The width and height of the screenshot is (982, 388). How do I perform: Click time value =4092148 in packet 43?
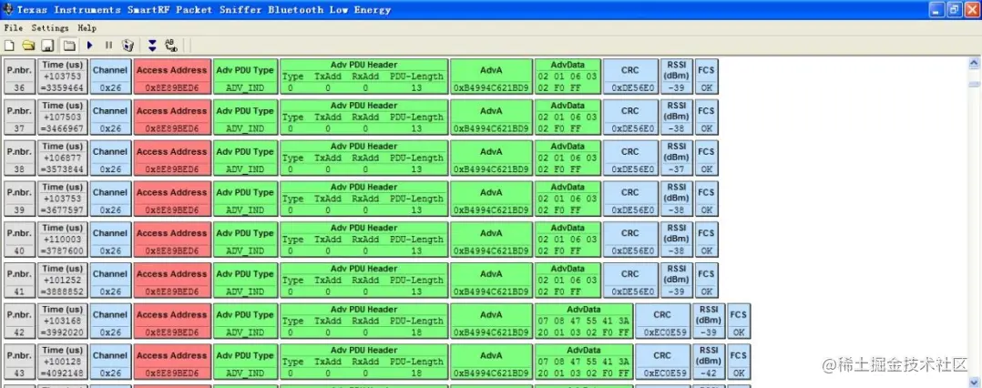(x=63, y=373)
